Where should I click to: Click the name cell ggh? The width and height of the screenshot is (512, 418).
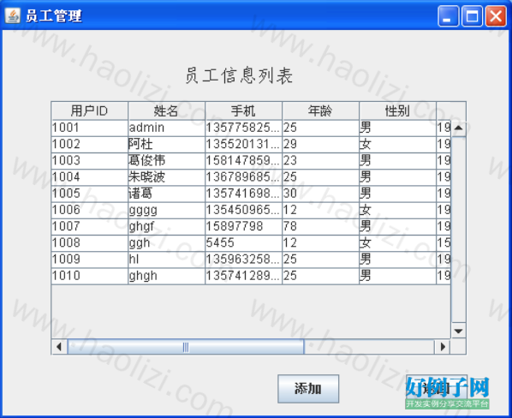(167, 243)
